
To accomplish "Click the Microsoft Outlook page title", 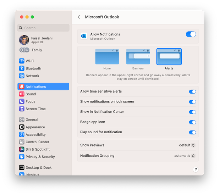I will pos(102,17).
